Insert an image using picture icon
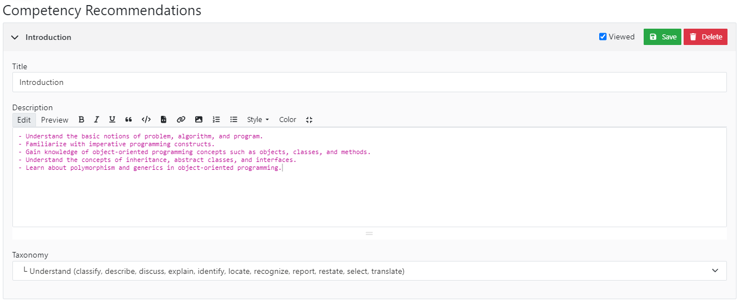This screenshot has width=741, height=302. point(199,120)
